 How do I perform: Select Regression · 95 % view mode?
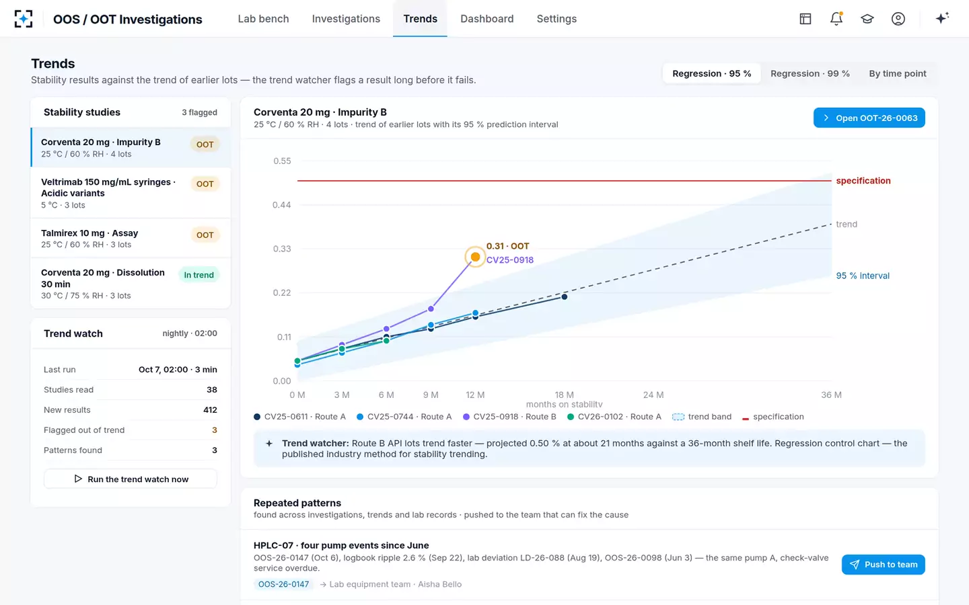(x=712, y=73)
